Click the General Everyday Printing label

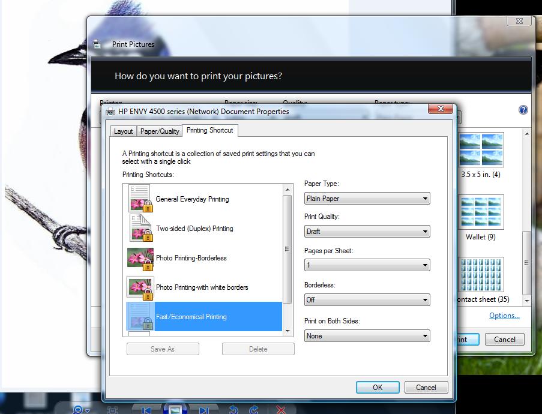coord(192,199)
